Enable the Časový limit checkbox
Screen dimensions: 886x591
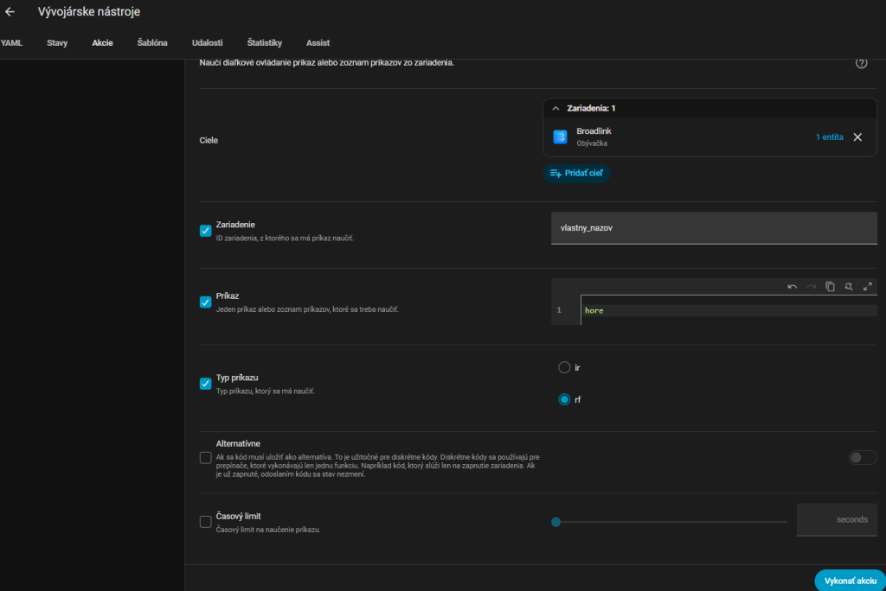[206, 522]
